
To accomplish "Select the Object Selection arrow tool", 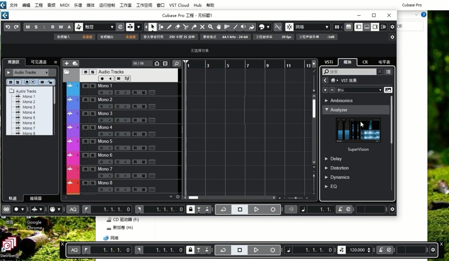I will coord(152,27).
